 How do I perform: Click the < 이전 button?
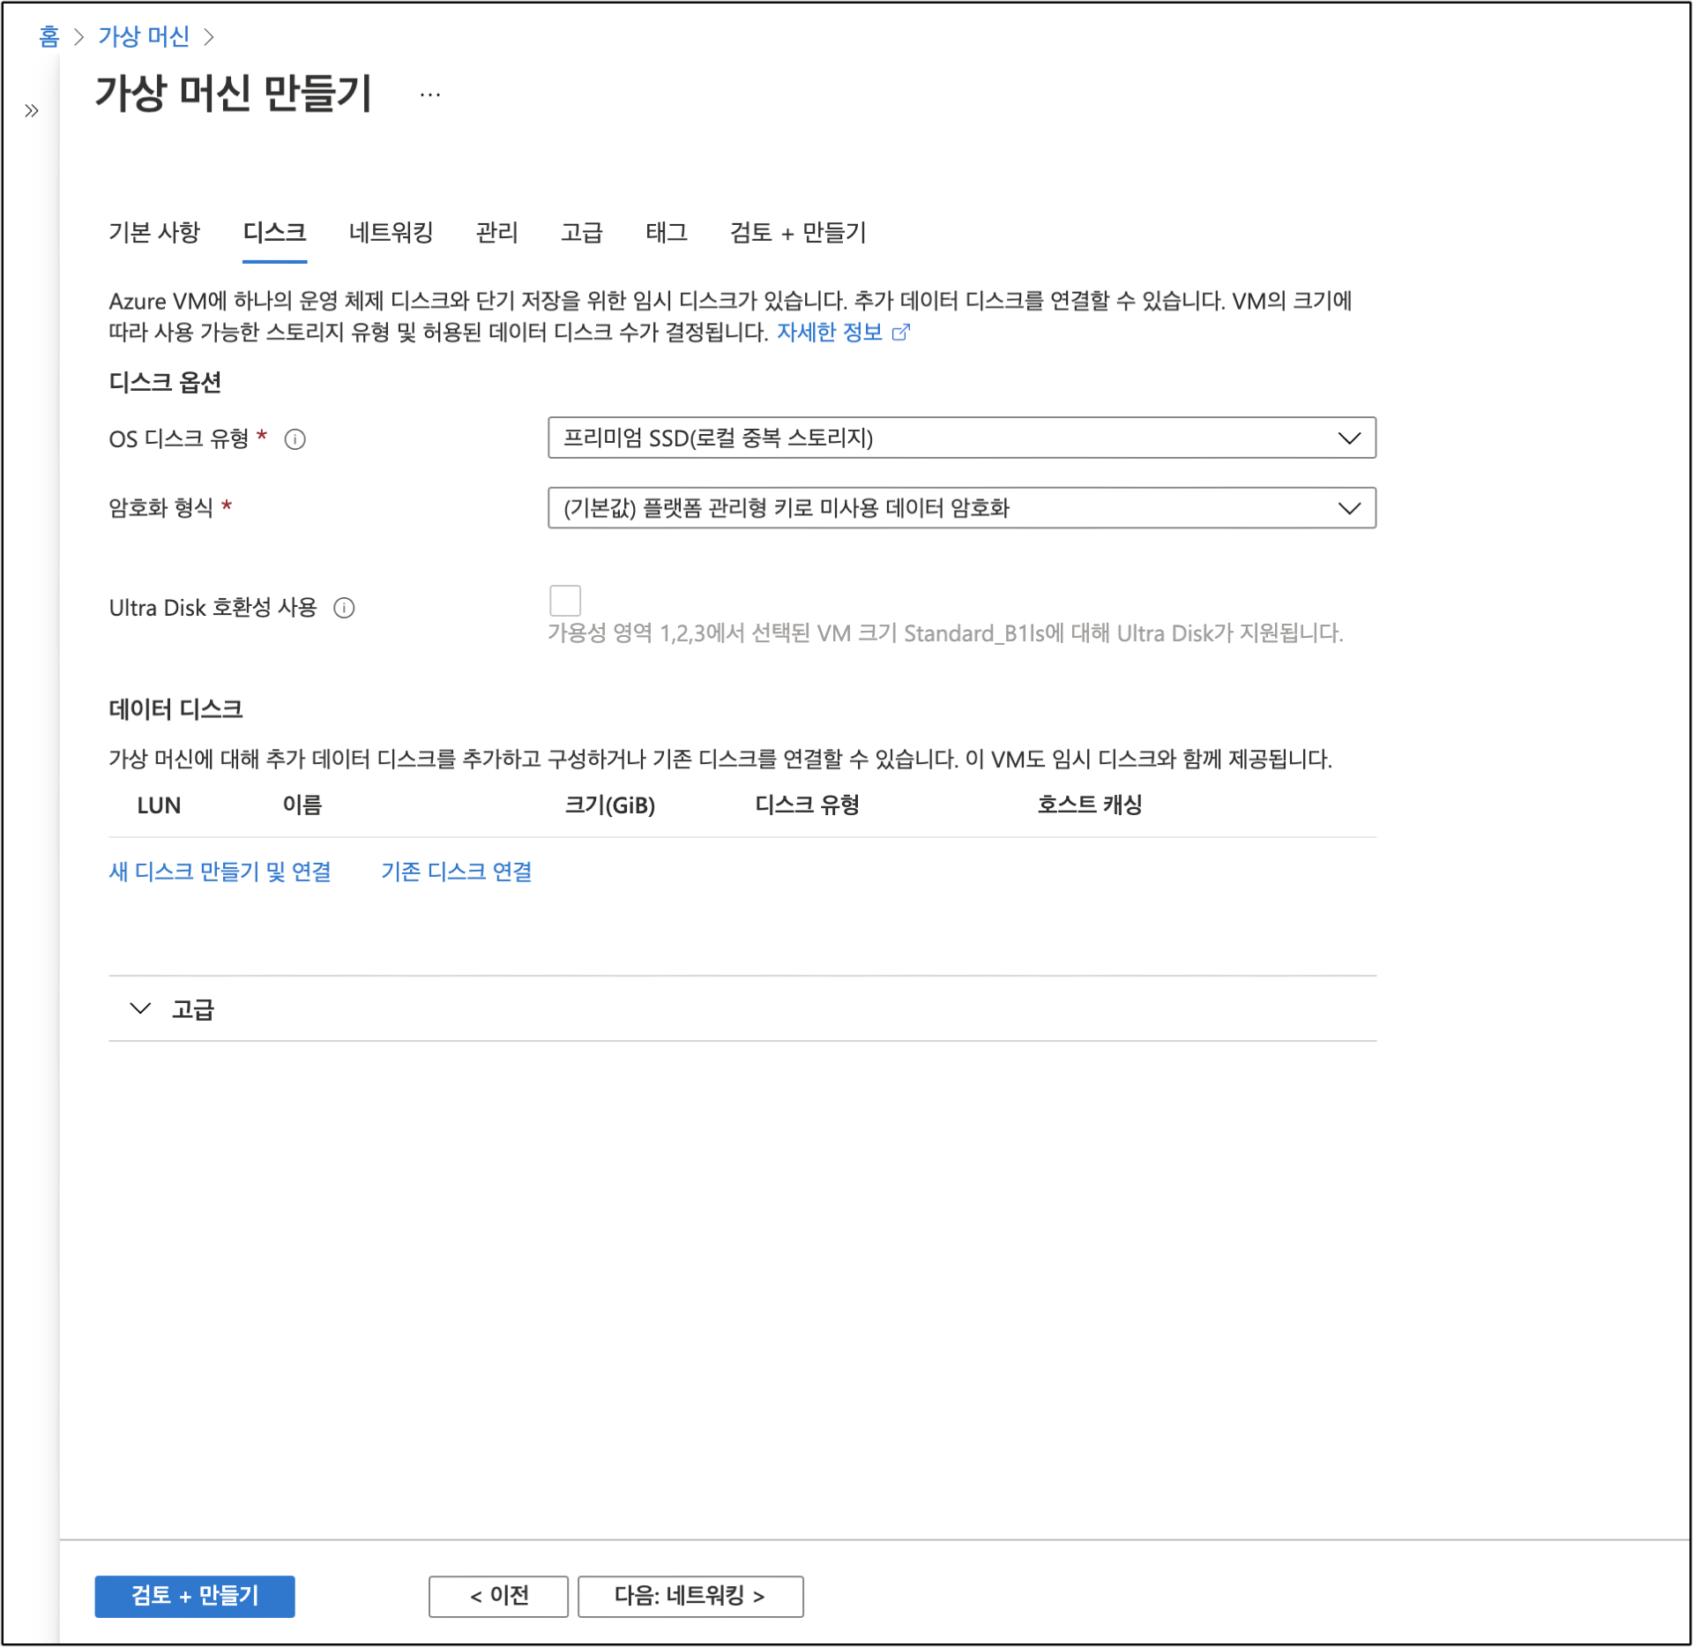[x=498, y=1596]
